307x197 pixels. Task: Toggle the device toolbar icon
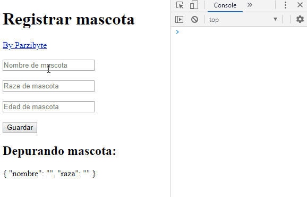pyautogui.click(x=194, y=5)
